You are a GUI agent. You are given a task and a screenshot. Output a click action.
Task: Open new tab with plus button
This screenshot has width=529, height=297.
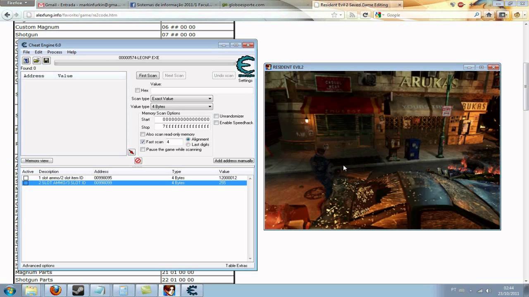click(x=472, y=5)
